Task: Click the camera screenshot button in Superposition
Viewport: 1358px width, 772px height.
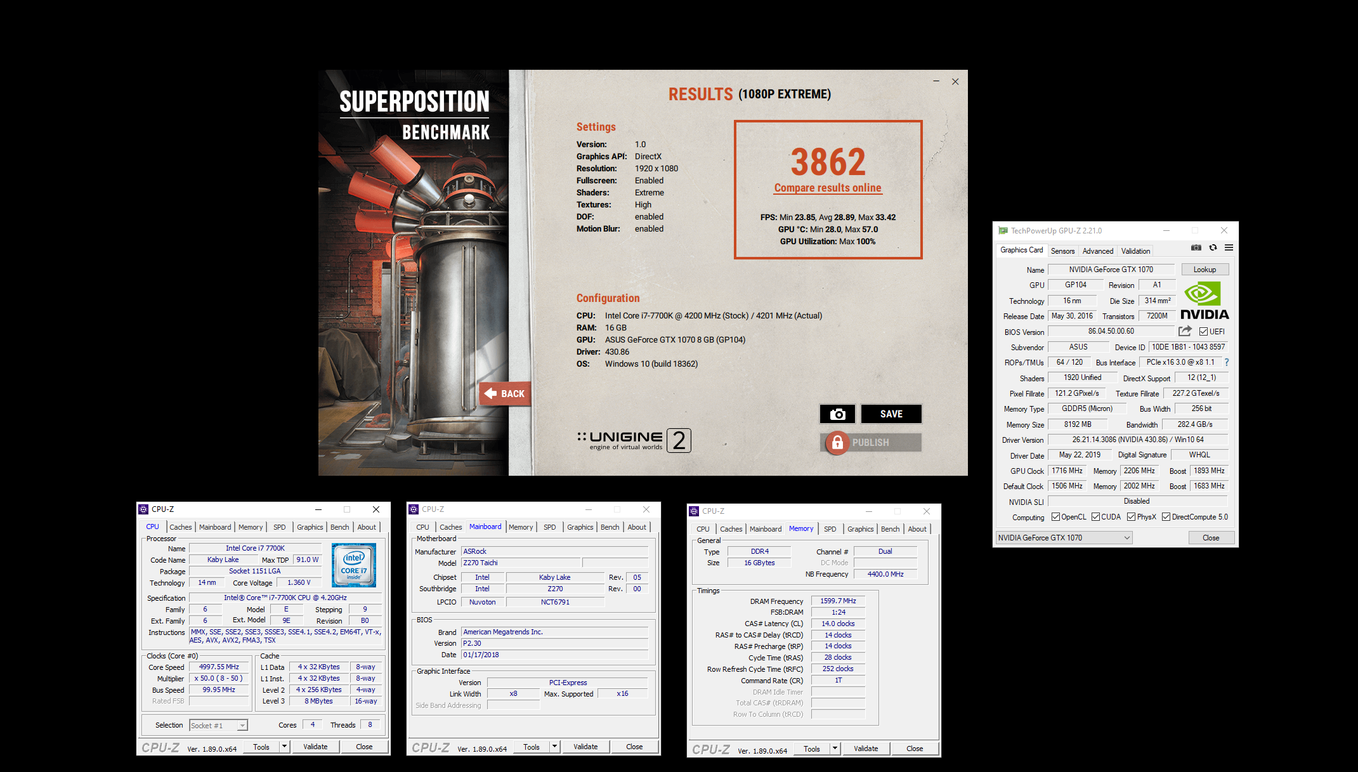Action: [x=837, y=414]
